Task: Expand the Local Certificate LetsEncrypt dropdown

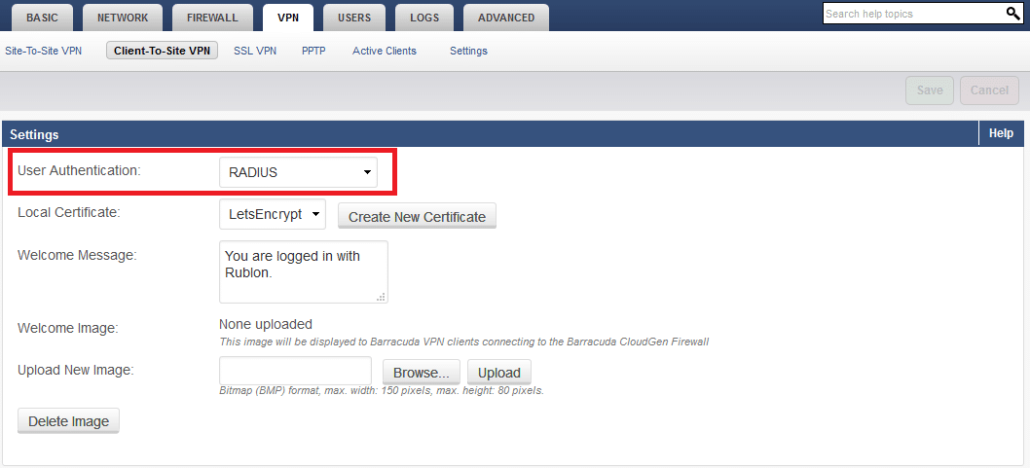Action: 272,215
